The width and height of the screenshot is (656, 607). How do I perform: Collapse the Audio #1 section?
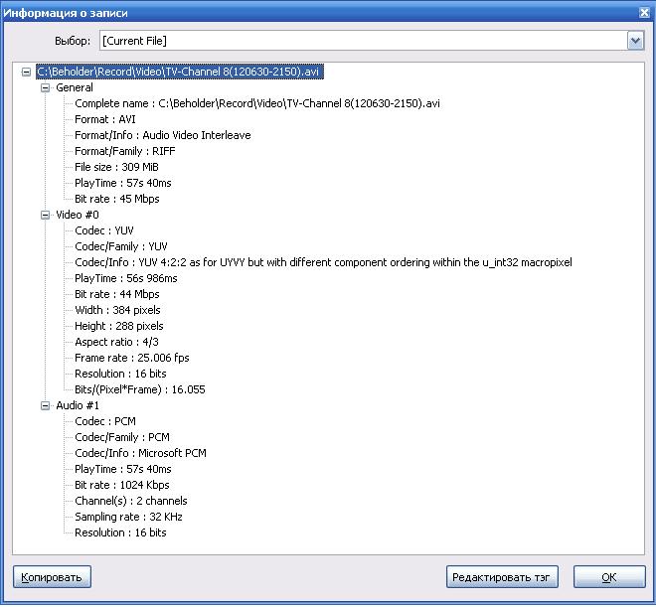pos(45,405)
